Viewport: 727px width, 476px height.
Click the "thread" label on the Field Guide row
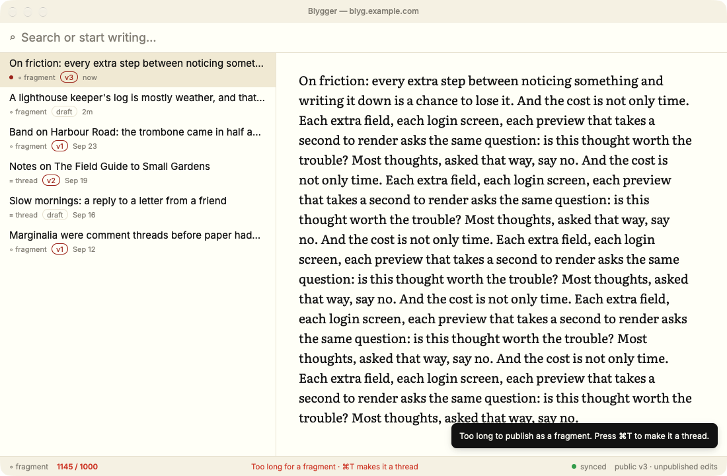(26, 180)
